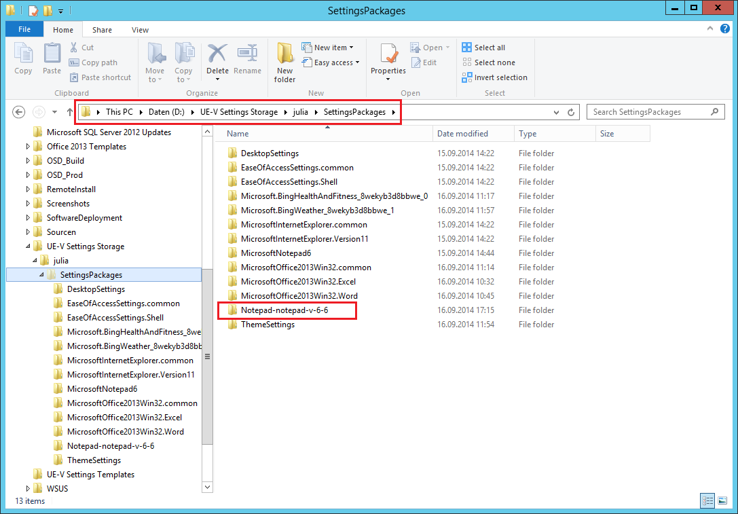Click 'julia' breadcrumb in address bar
The image size is (738, 514).
coord(300,112)
